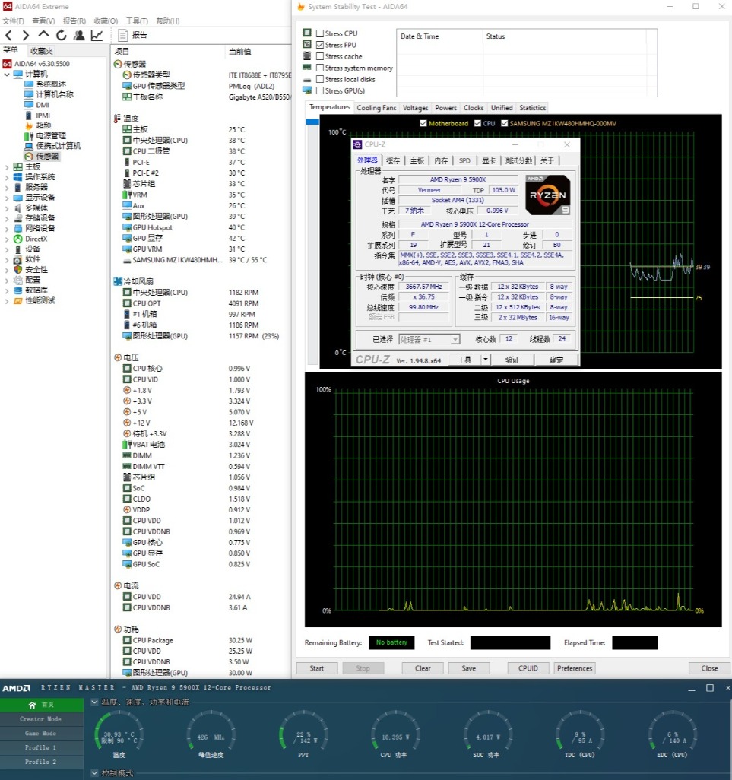Screen dimensions: 732x780
Task: Collapse Ryzen Master 温度、速度、功率和电流 section
Action: [x=94, y=702]
